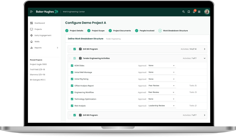236x137 pixels.
Task: Click the Projects sidebar icon
Action: pyautogui.click(x=31, y=29)
